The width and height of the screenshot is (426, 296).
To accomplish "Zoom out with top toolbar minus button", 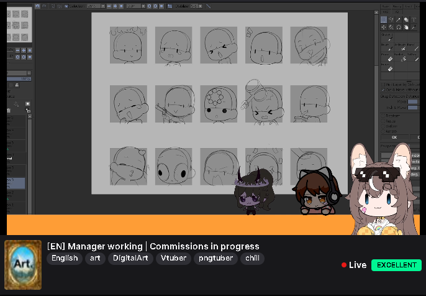I will coord(109,6).
